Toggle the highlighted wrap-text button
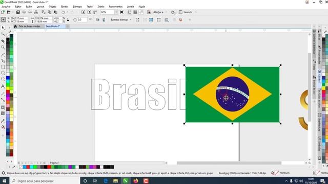 coord(151,20)
